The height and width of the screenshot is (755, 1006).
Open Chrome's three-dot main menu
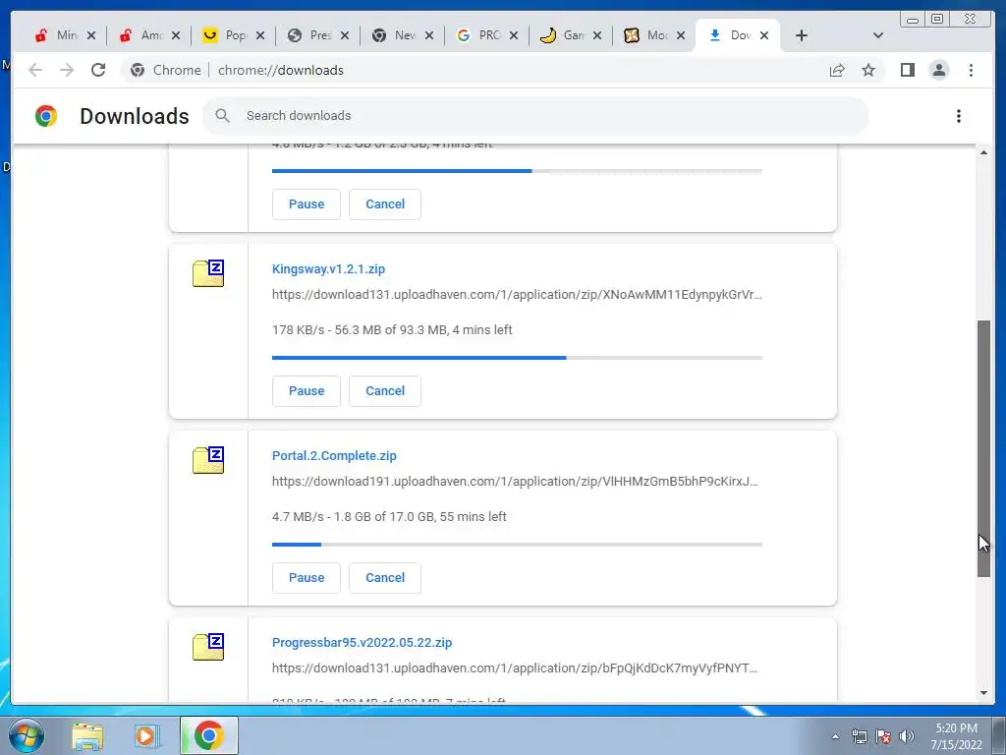[971, 70]
